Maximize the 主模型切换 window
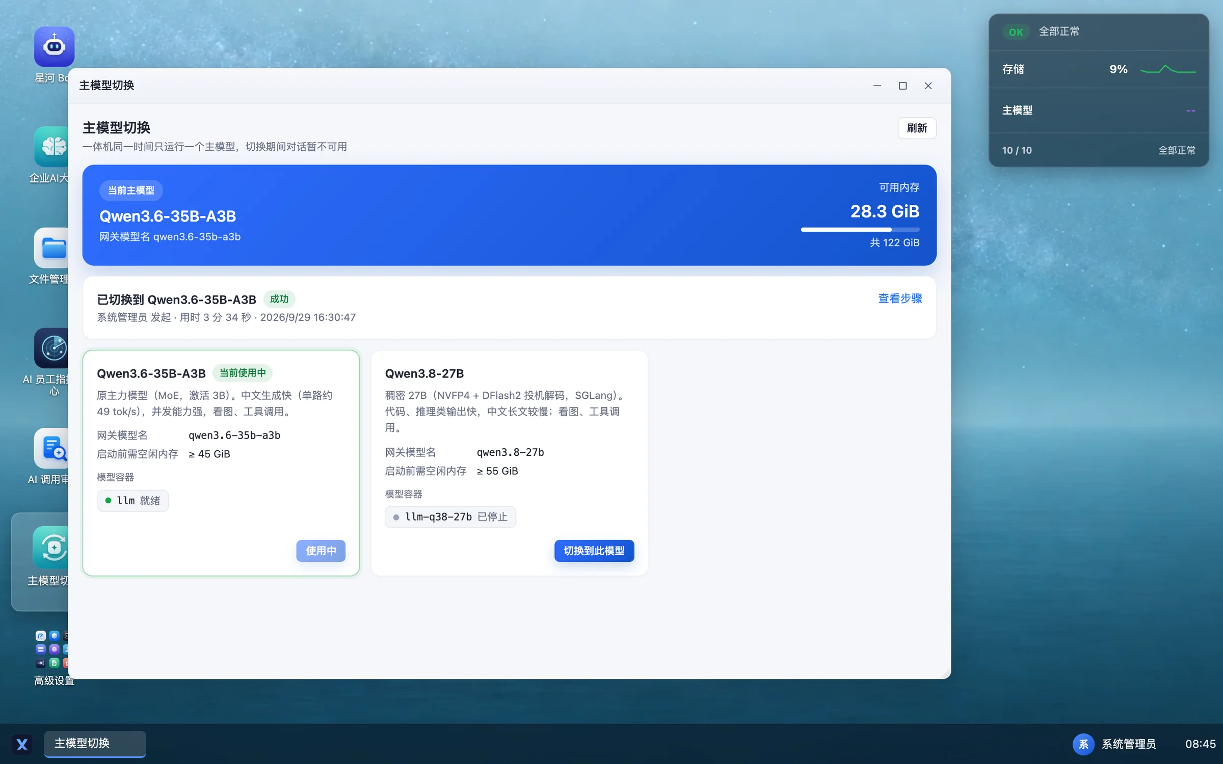 click(x=902, y=86)
